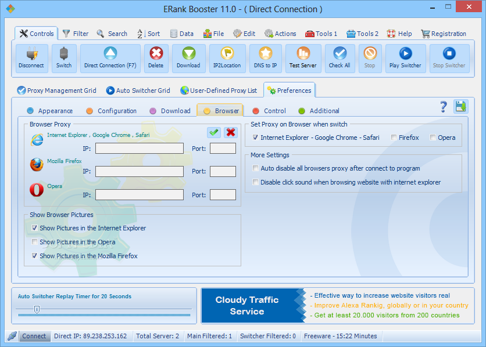Screen dimensions: 486x347
Task: Click the Internet Explorer IP field
Action: point(140,149)
